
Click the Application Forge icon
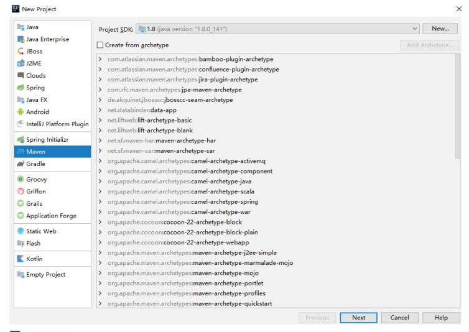coord(21,216)
